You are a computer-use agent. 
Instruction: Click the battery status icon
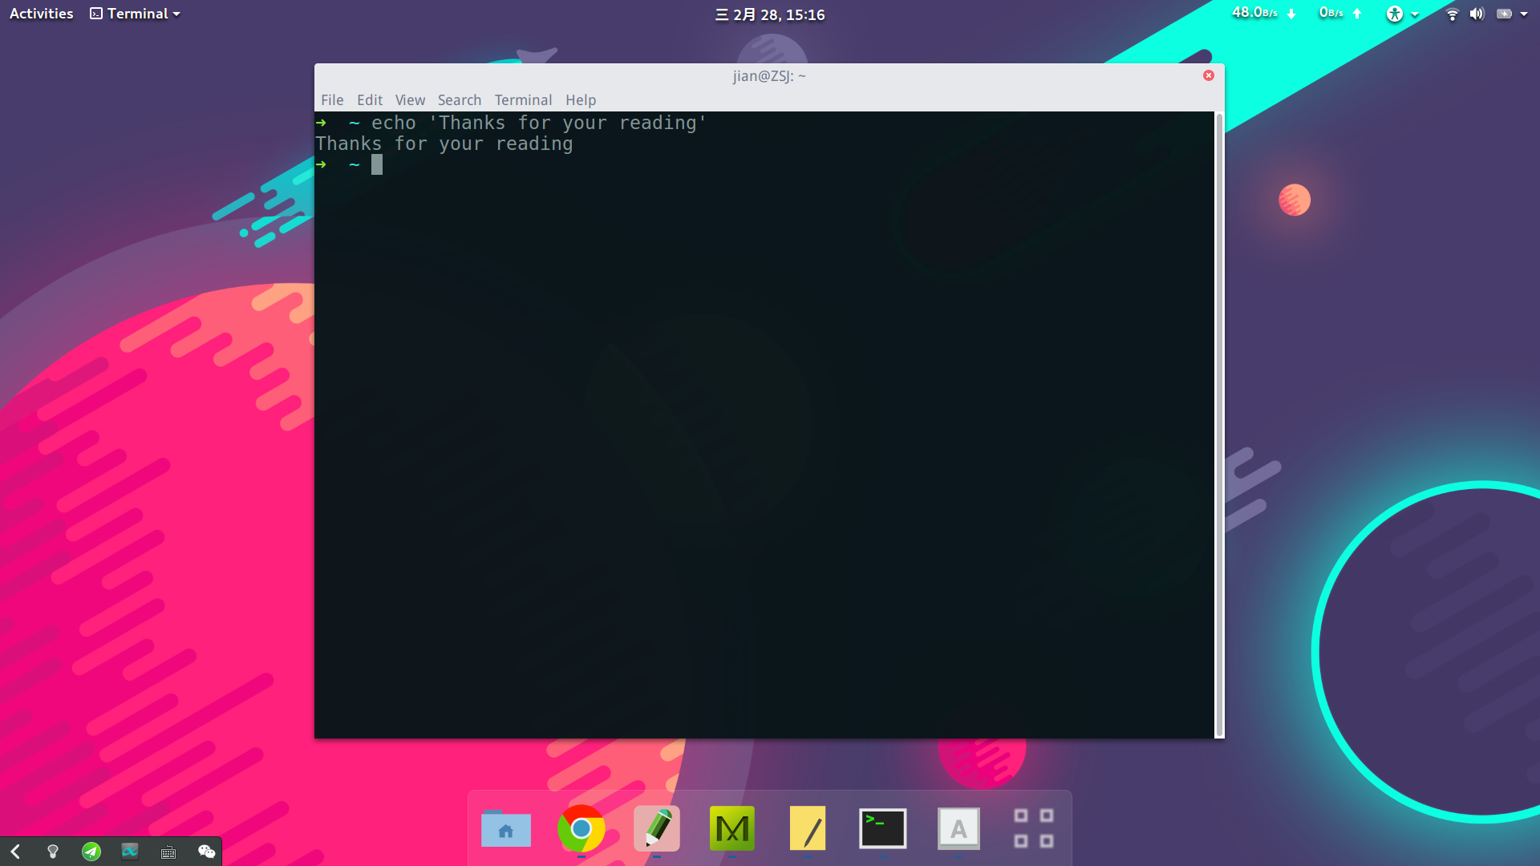[x=1504, y=14]
